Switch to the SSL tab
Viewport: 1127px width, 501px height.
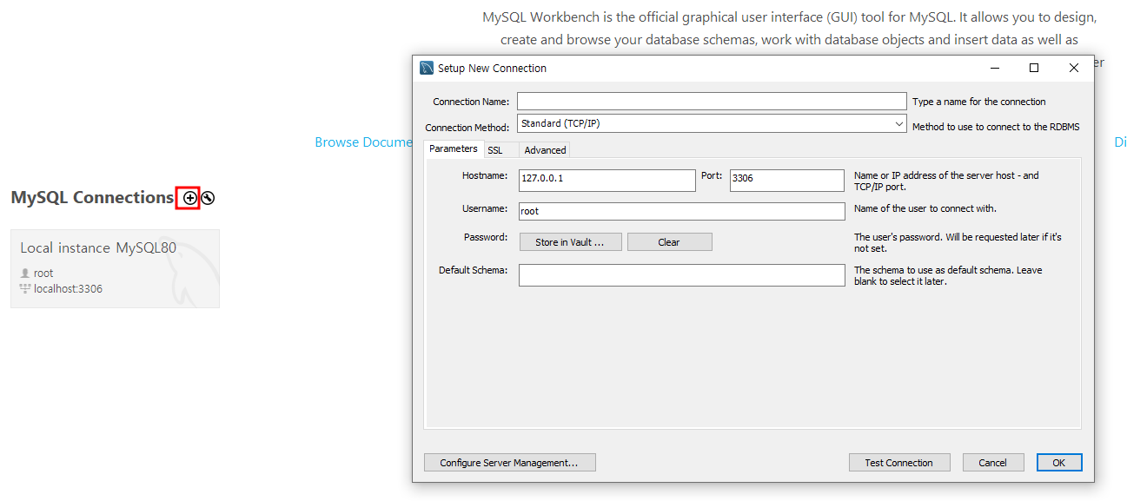click(x=495, y=150)
